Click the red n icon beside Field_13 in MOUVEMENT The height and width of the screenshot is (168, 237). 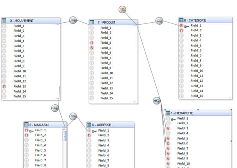click(4, 86)
